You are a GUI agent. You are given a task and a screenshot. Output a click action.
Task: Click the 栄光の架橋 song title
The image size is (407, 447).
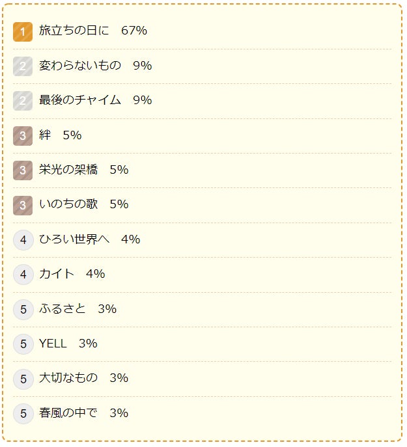pos(68,170)
